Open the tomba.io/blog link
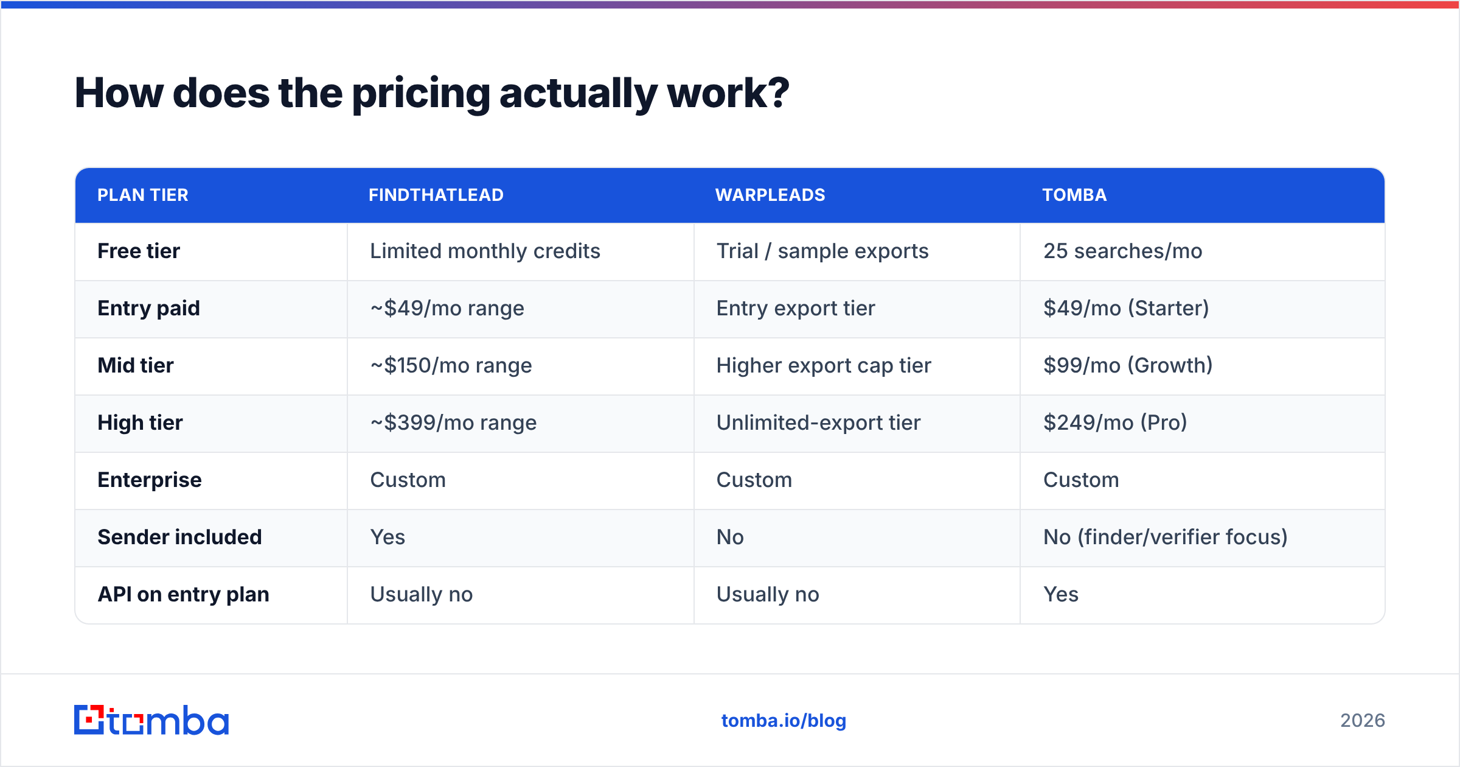This screenshot has height=767, width=1460. [784, 721]
